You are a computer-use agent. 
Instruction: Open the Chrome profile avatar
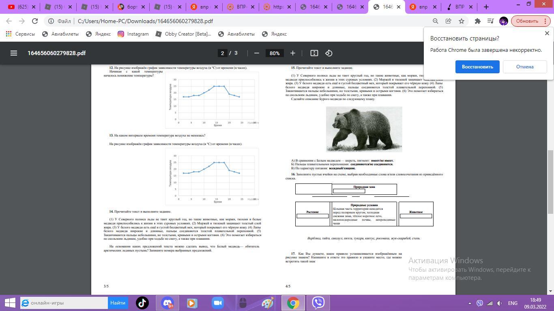click(503, 21)
